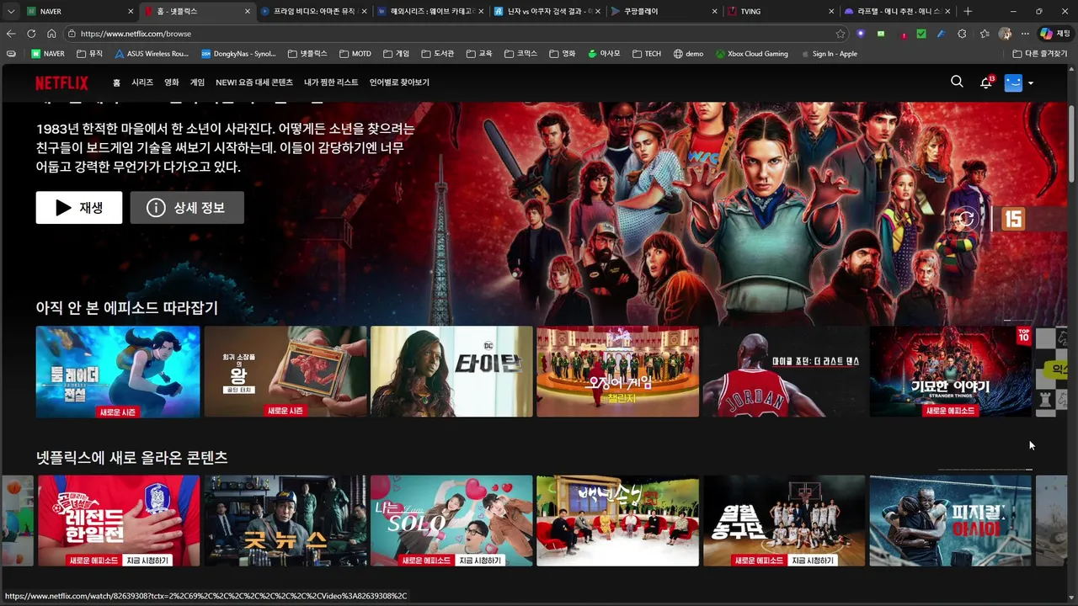The image size is (1078, 606).
Task: Go to 홈 in Netflix navigation
Action: [116, 82]
